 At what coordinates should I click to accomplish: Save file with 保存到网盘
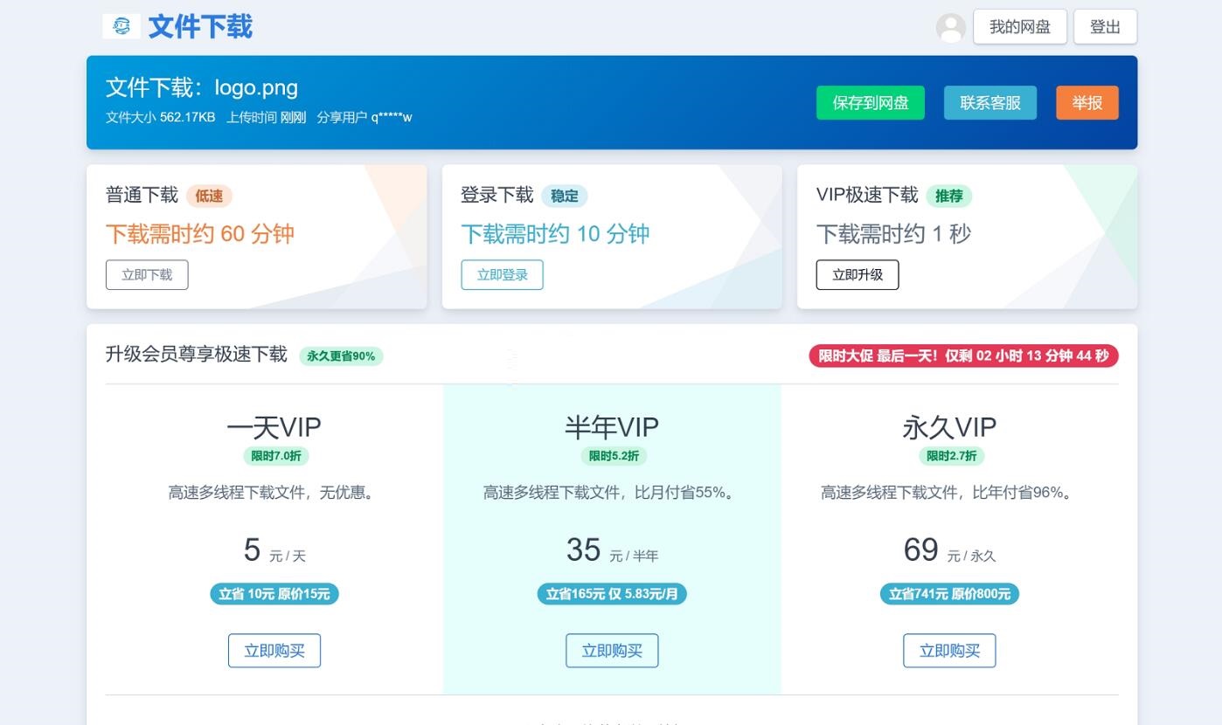pyautogui.click(x=871, y=103)
